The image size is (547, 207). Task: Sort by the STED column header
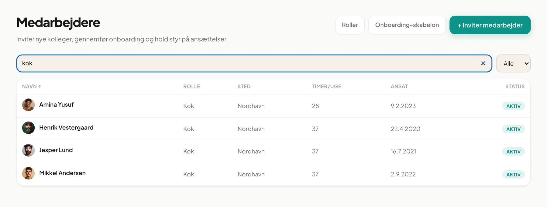coord(244,86)
